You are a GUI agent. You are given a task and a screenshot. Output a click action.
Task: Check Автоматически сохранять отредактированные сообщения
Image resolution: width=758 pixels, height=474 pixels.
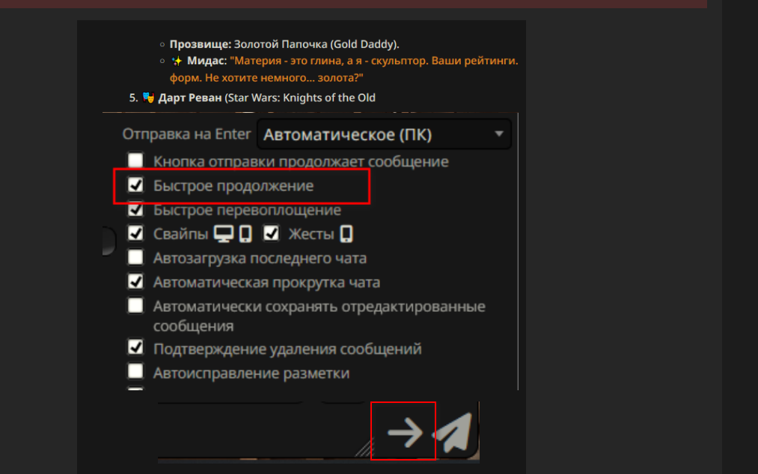[x=135, y=305]
